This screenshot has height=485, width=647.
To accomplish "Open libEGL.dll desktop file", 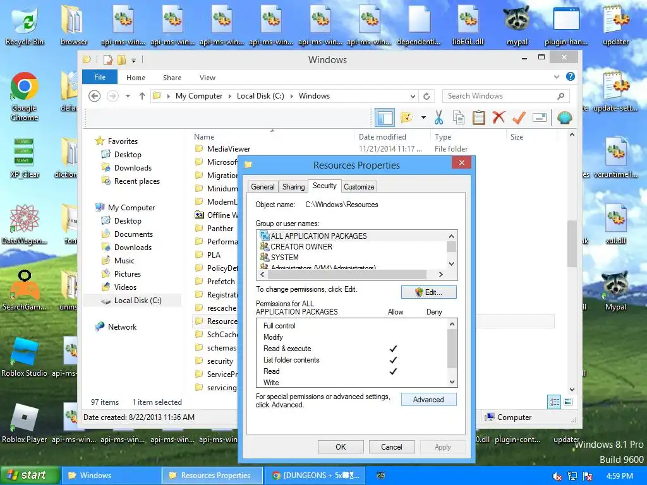I will click(x=468, y=25).
